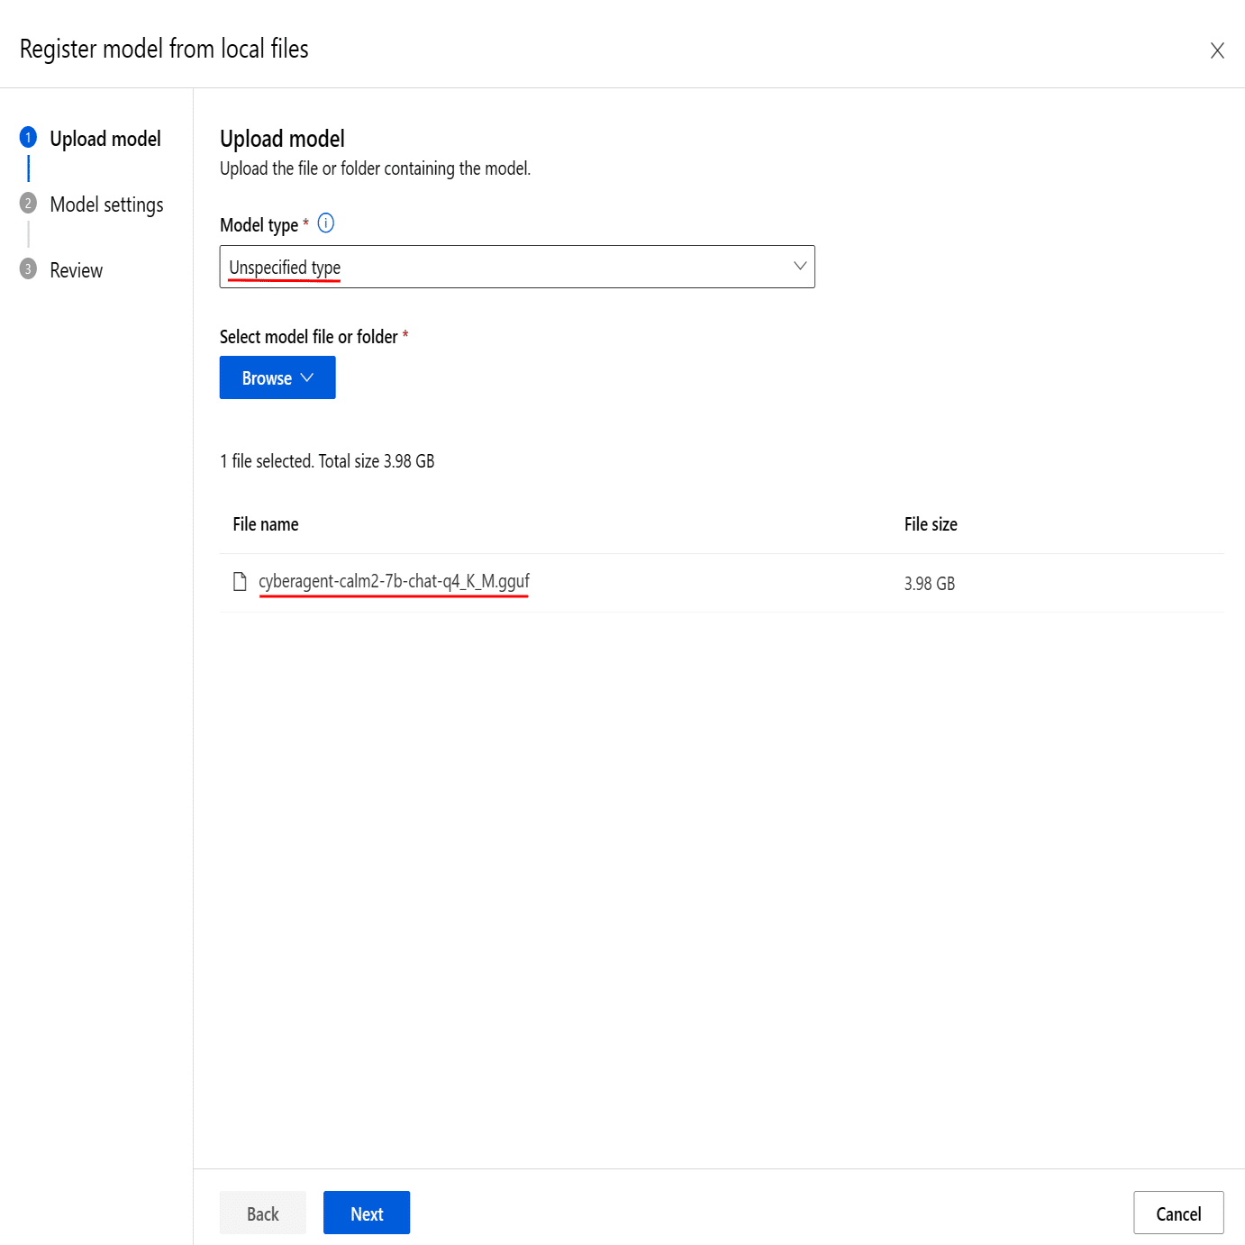Click step 3 circle for Review
1245x1245 pixels.
pos(28,268)
